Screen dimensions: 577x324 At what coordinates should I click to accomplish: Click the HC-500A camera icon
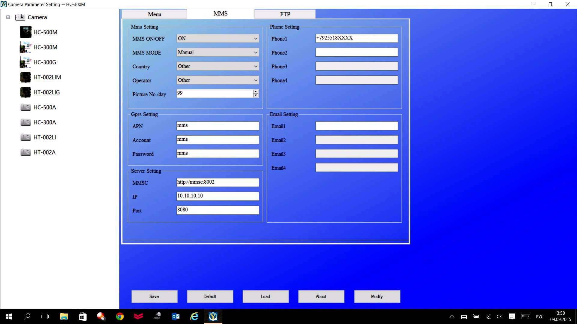pyautogui.click(x=25, y=107)
